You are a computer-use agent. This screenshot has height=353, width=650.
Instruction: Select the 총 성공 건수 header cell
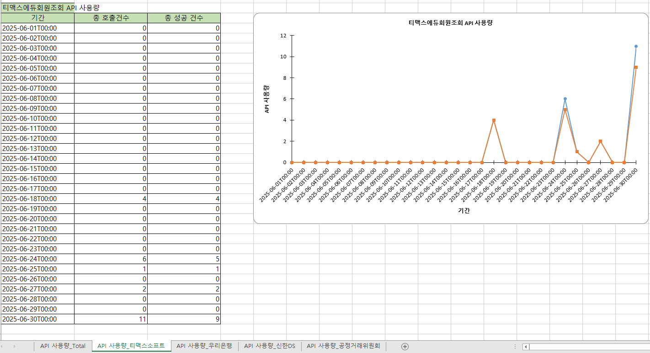(x=184, y=18)
